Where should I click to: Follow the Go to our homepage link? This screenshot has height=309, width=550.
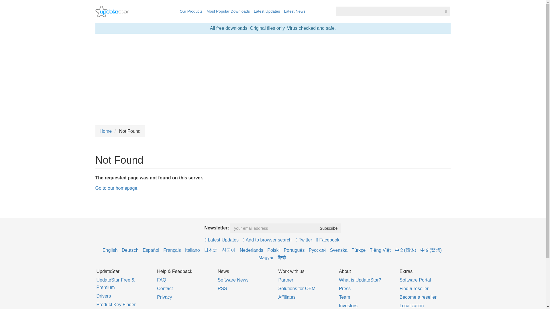tap(117, 188)
